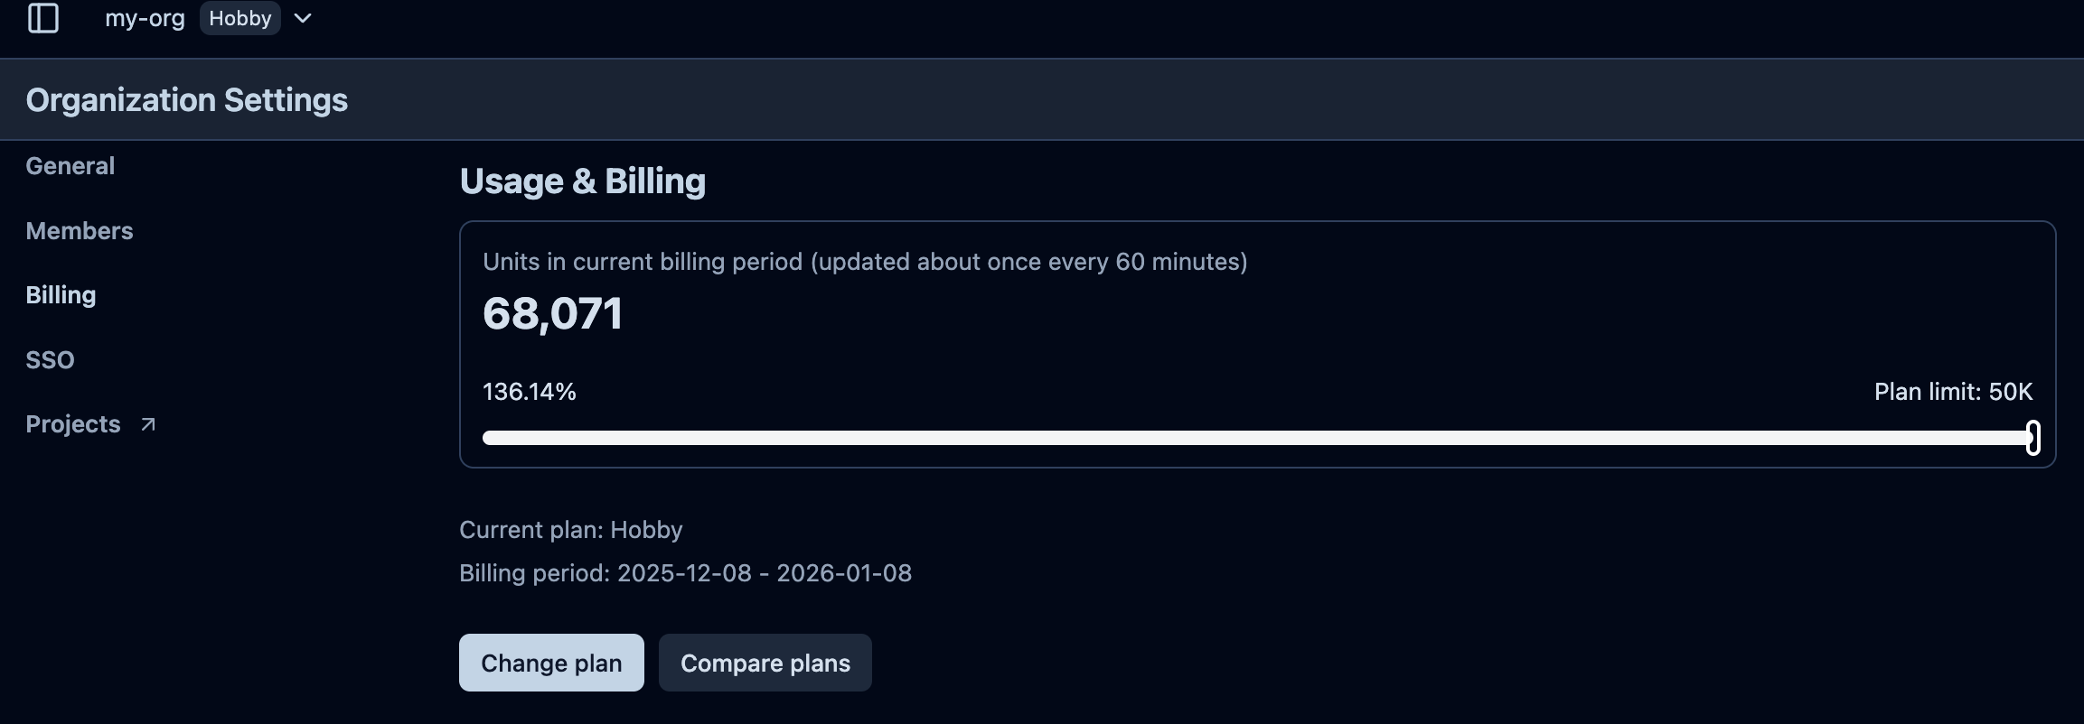Click the Billing period date range text
The height and width of the screenshot is (724, 2084).
pyautogui.click(x=685, y=573)
